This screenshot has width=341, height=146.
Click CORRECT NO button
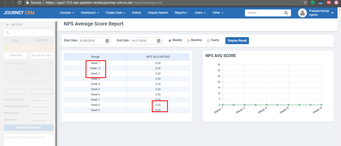click(x=16, y=92)
